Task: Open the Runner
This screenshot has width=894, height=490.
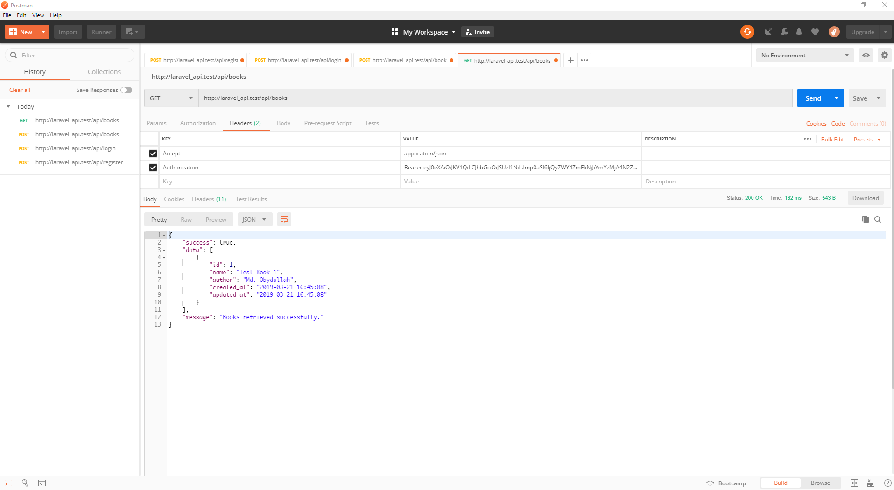Action: click(101, 32)
